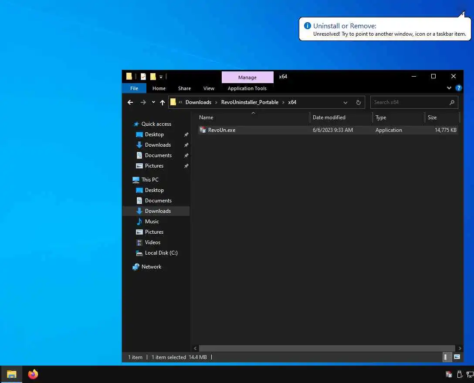Open the Application Tools tab
The width and height of the screenshot is (474, 383).
247,88
